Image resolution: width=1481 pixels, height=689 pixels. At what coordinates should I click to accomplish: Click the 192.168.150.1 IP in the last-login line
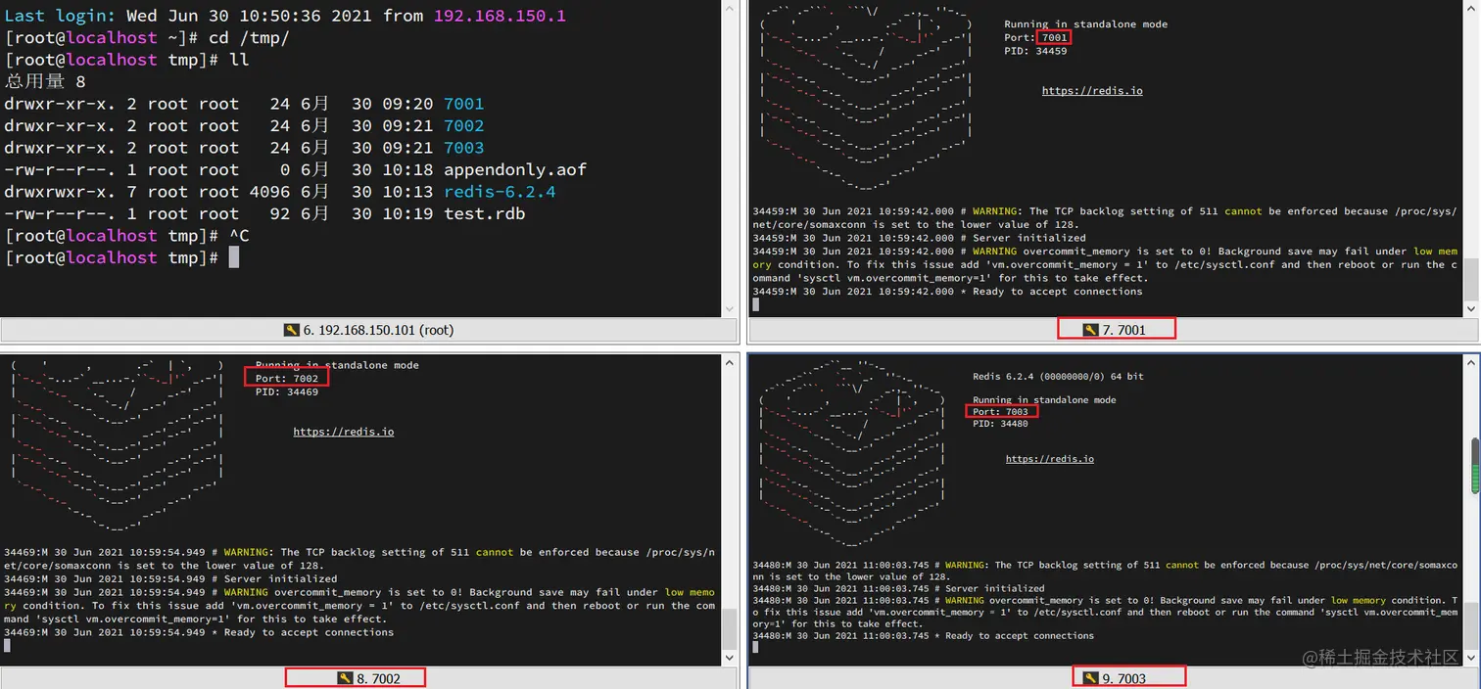[499, 16]
